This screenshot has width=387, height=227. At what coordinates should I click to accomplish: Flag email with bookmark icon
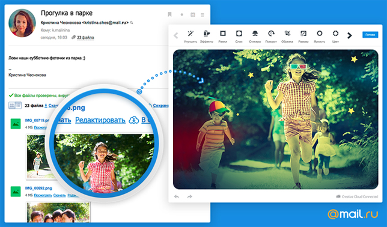[x=169, y=14]
